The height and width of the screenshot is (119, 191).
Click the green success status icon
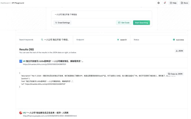174,40
